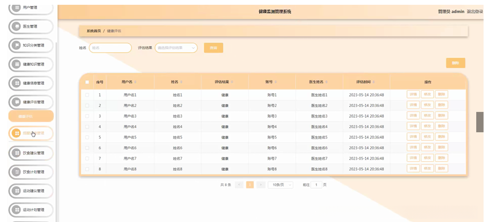Click the chat icon for 健康评估管理
This screenshot has height=222, width=484.
[x=16, y=102]
